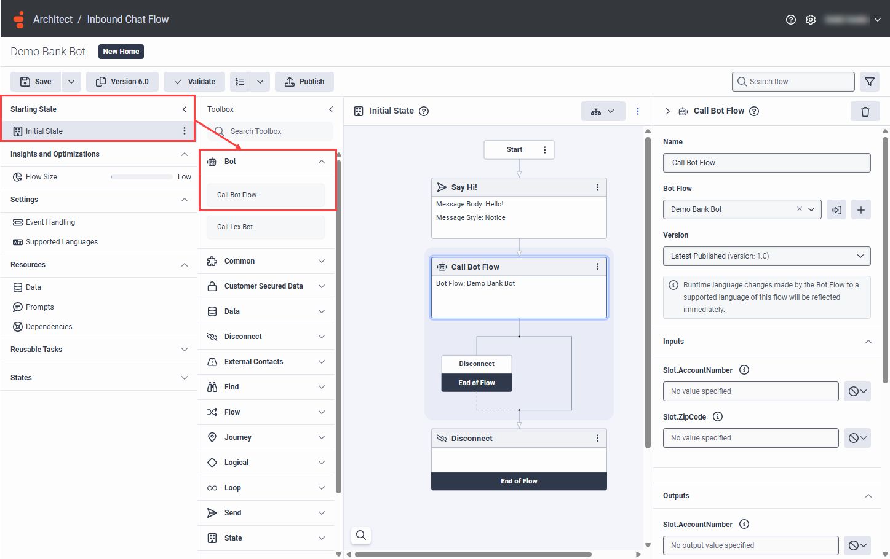Click the filter funnel icon

869,82
